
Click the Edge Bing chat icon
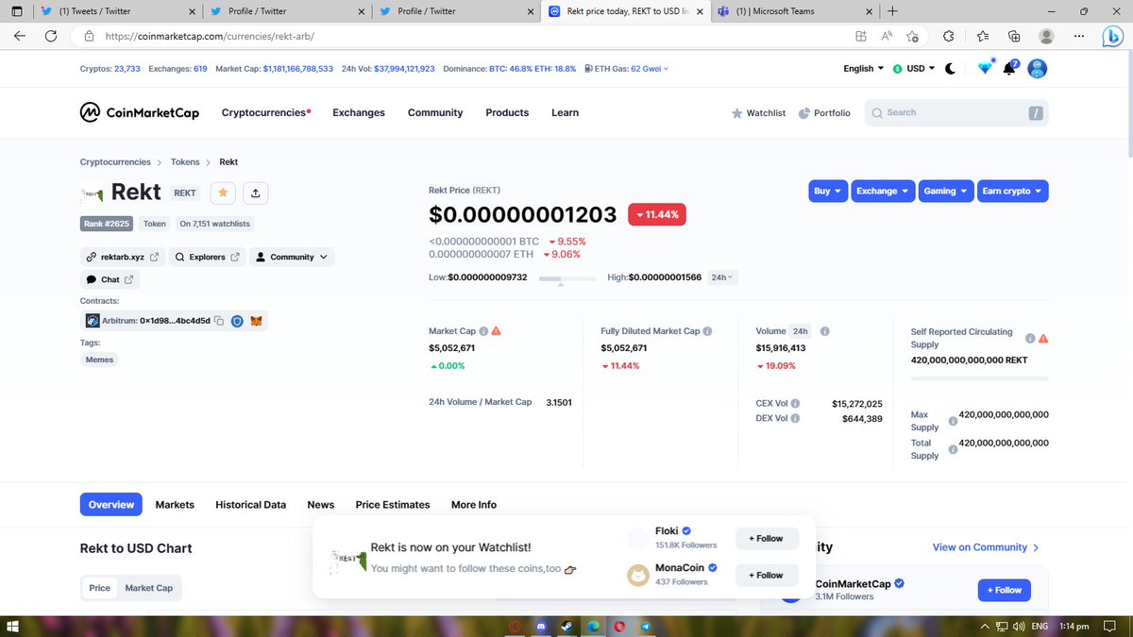[1111, 36]
